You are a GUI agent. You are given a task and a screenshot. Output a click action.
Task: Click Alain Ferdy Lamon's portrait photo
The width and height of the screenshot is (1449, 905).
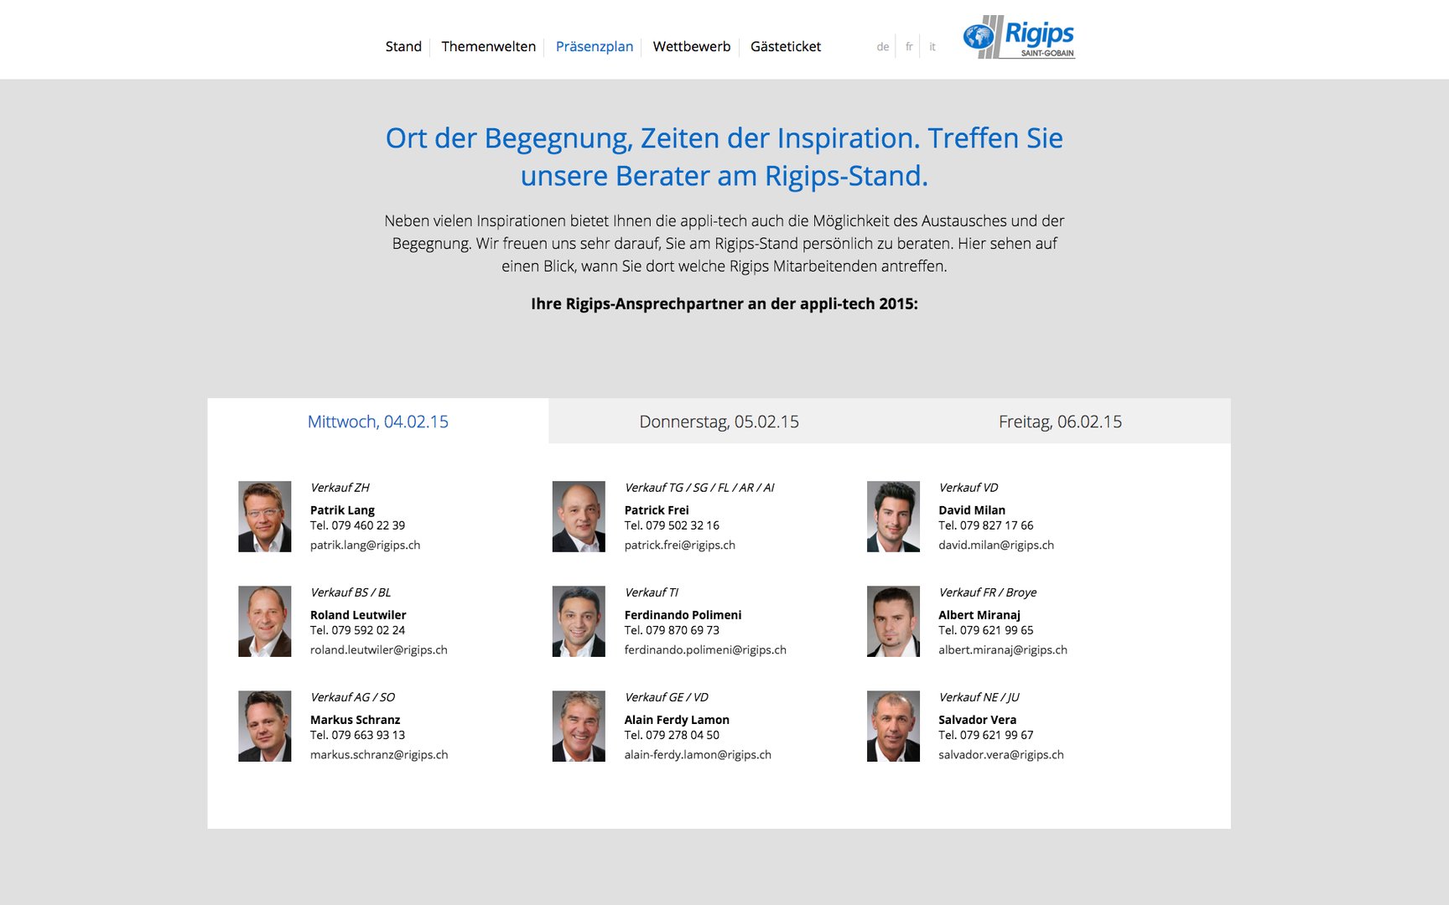pos(579,726)
